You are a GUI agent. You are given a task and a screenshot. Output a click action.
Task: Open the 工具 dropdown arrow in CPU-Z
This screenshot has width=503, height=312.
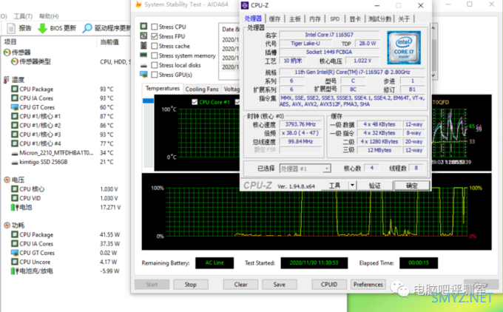point(352,186)
